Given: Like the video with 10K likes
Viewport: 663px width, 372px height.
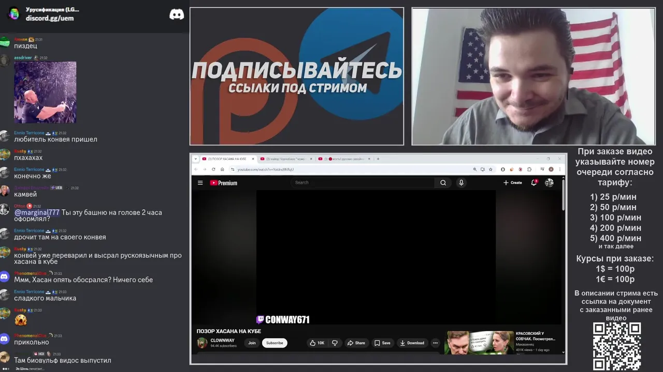Looking at the screenshot, I should click(316, 343).
